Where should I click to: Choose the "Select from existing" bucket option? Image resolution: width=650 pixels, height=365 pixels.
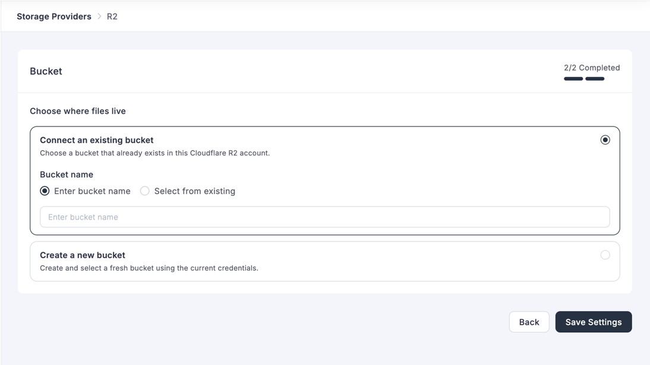(x=144, y=191)
